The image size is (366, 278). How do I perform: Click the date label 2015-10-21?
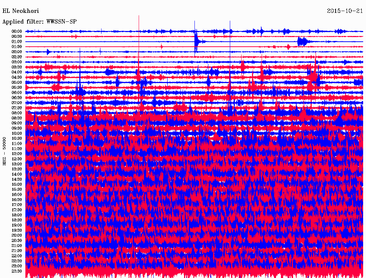345,11
